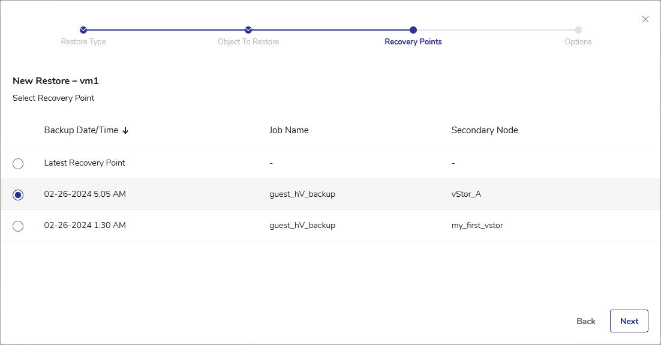Click the vStor_A secondary node cell
The height and width of the screenshot is (345, 661).
point(467,194)
